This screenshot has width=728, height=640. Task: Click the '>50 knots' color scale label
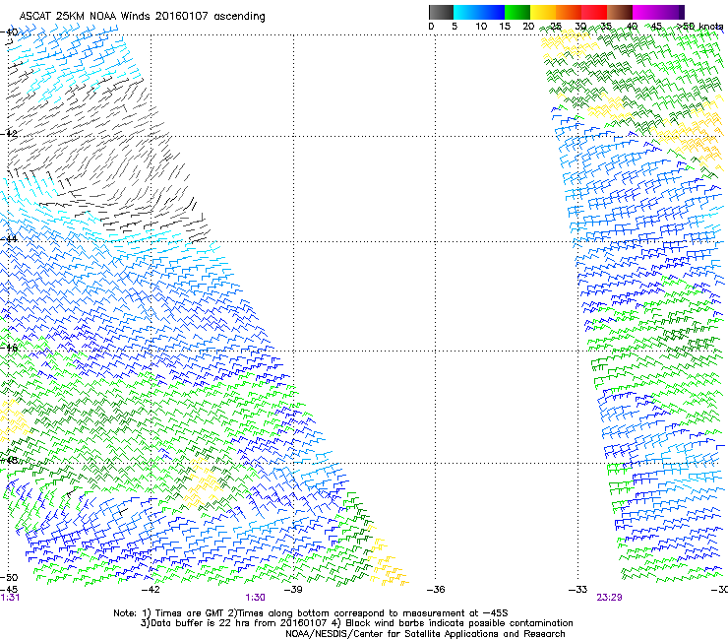[700, 27]
